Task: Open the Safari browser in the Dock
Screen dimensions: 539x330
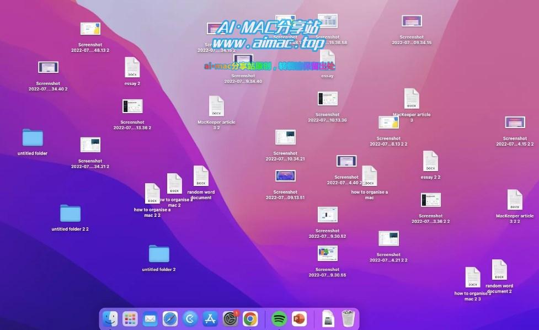Action: (x=170, y=319)
